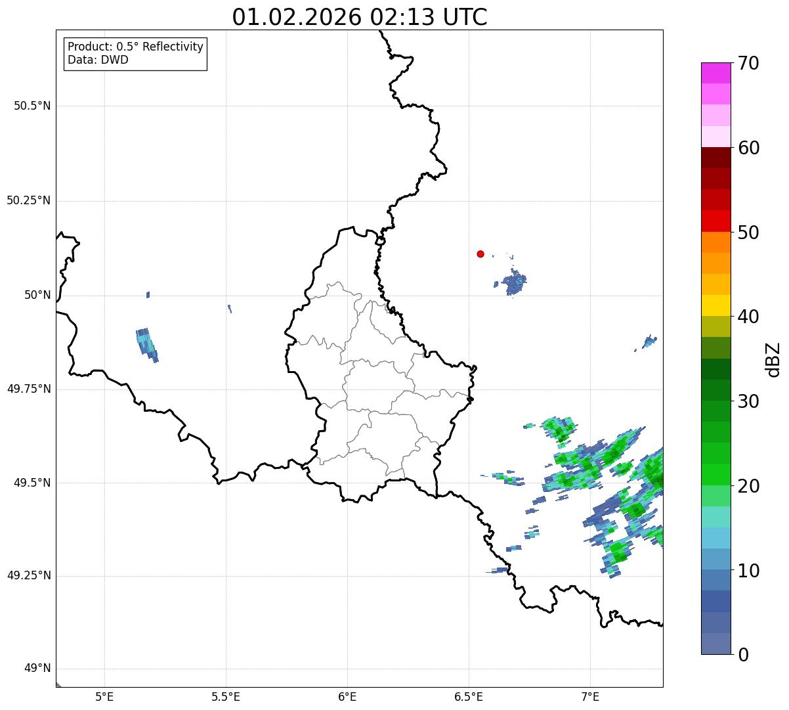The image size is (789, 710).
Task: Click the "5.5°E" longitude label
Action: click(226, 696)
